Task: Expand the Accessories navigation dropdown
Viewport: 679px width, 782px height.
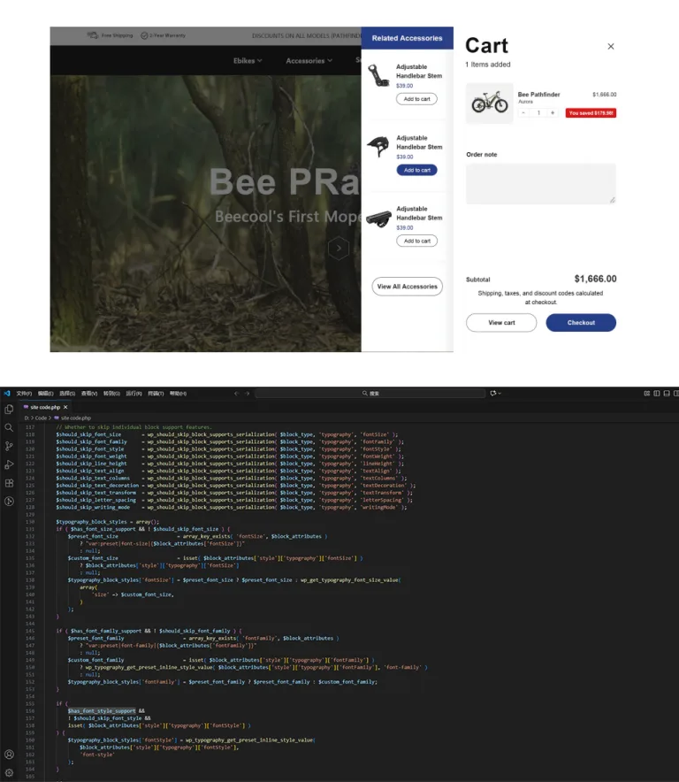Action: coord(309,61)
